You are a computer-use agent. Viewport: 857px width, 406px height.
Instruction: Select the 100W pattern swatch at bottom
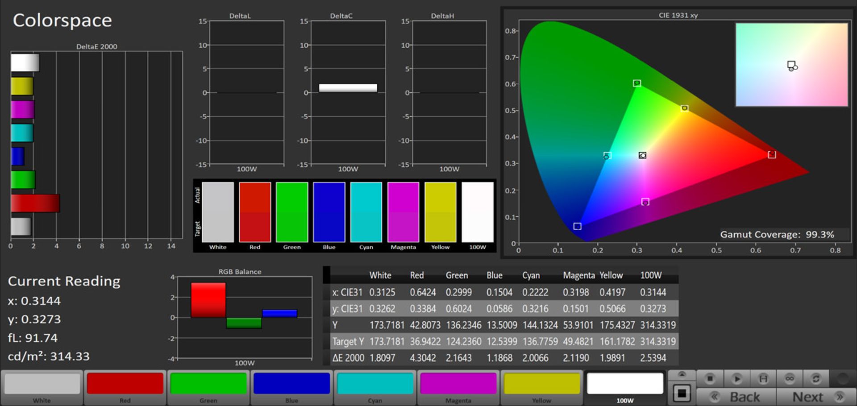pyautogui.click(x=625, y=384)
